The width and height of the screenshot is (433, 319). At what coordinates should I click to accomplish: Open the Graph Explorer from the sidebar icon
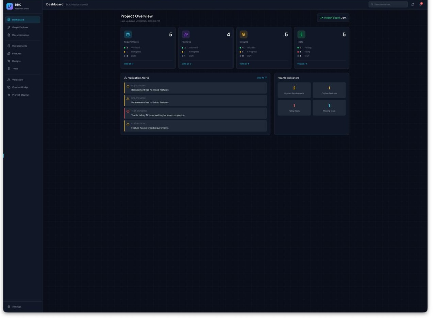(x=9, y=27)
